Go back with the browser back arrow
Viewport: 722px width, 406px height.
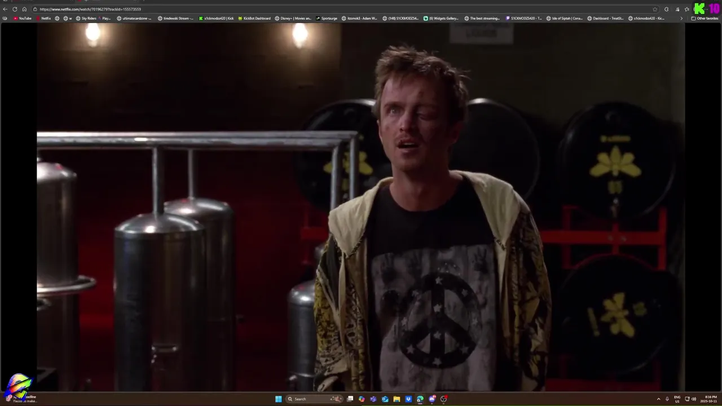tap(5, 9)
